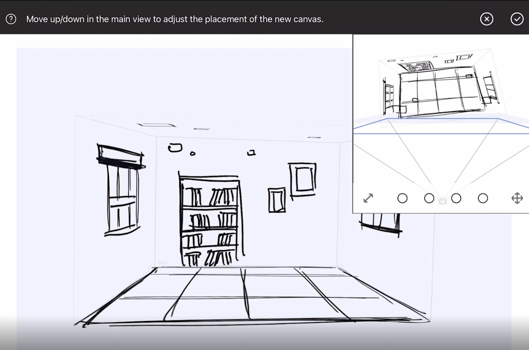529x350 pixels.
Task: Click the instruction text about canvas placement
Action: point(175,19)
